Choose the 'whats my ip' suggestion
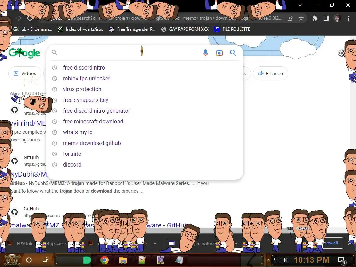The height and width of the screenshot is (267, 356). [x=145, y=132]
